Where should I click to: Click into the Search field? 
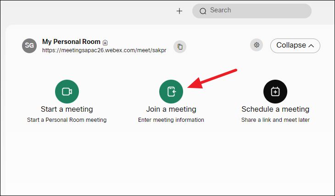point(251,11)
